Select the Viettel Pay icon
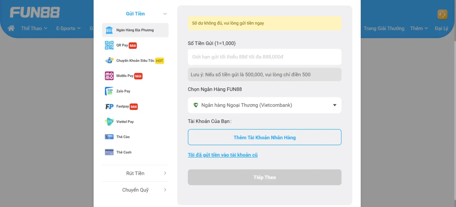Screen dimensions: 456x207 tap(109, 122)
